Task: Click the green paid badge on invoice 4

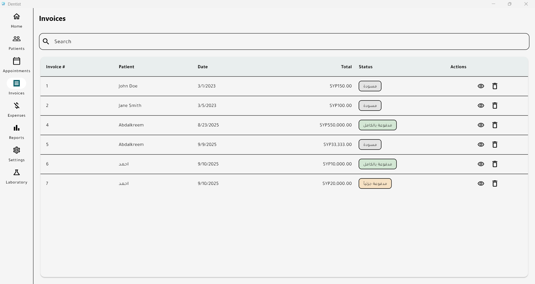Action: pos(377,125)
